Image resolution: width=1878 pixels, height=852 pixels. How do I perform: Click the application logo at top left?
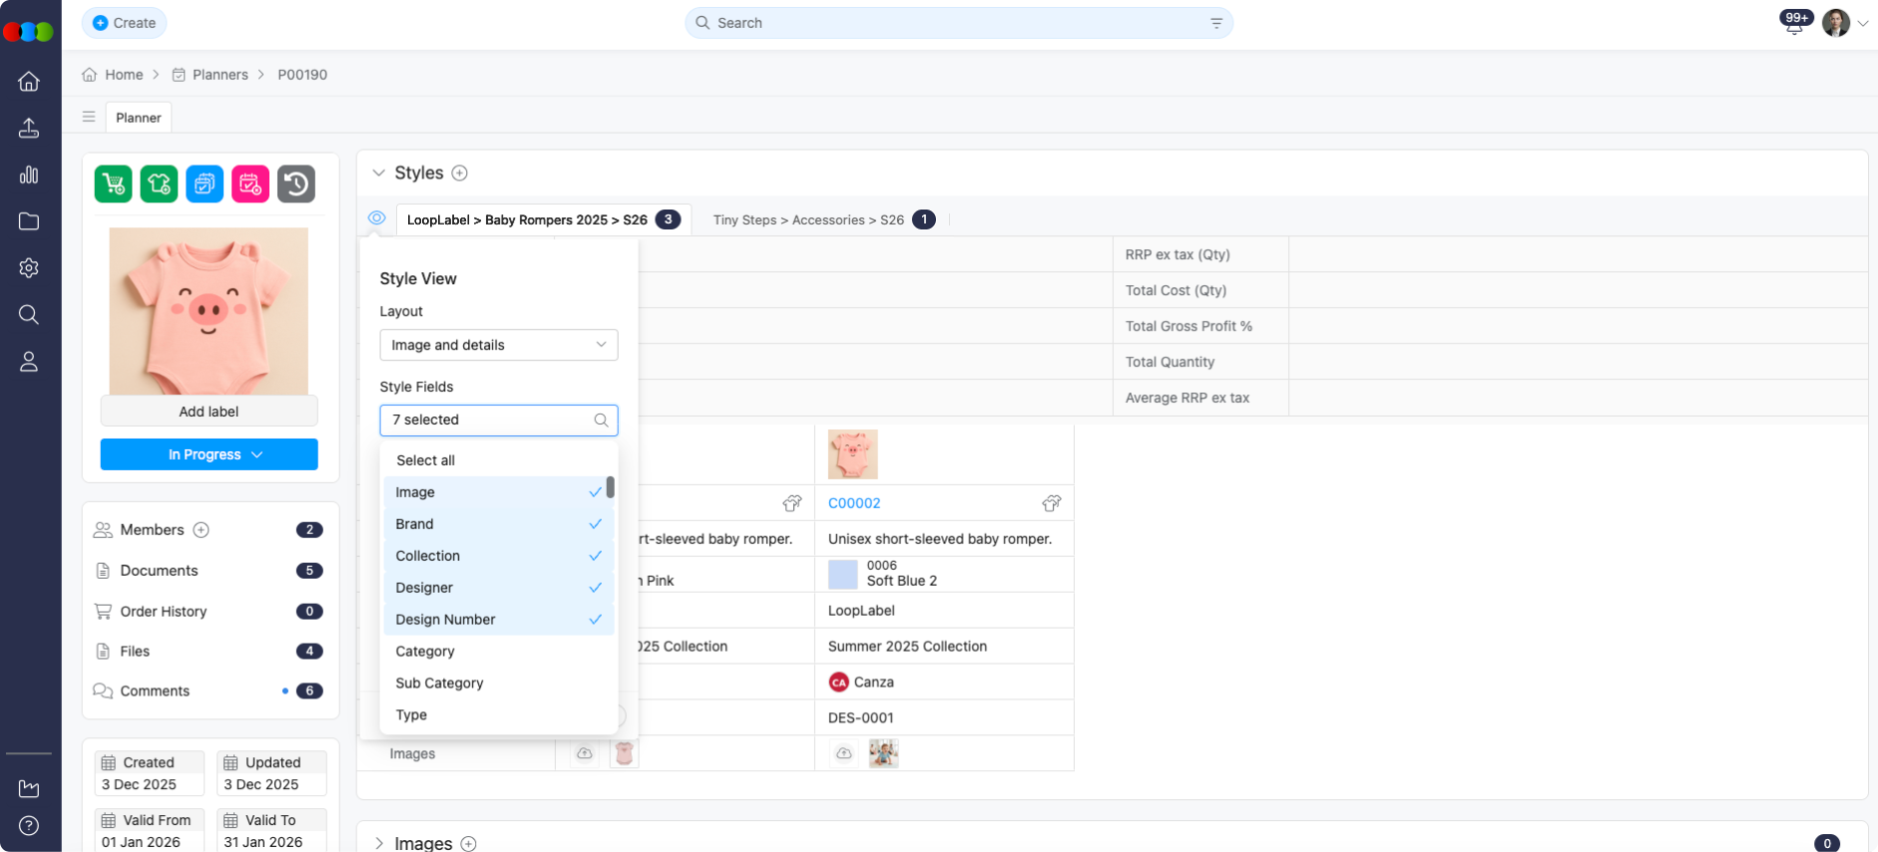(28, 31)
